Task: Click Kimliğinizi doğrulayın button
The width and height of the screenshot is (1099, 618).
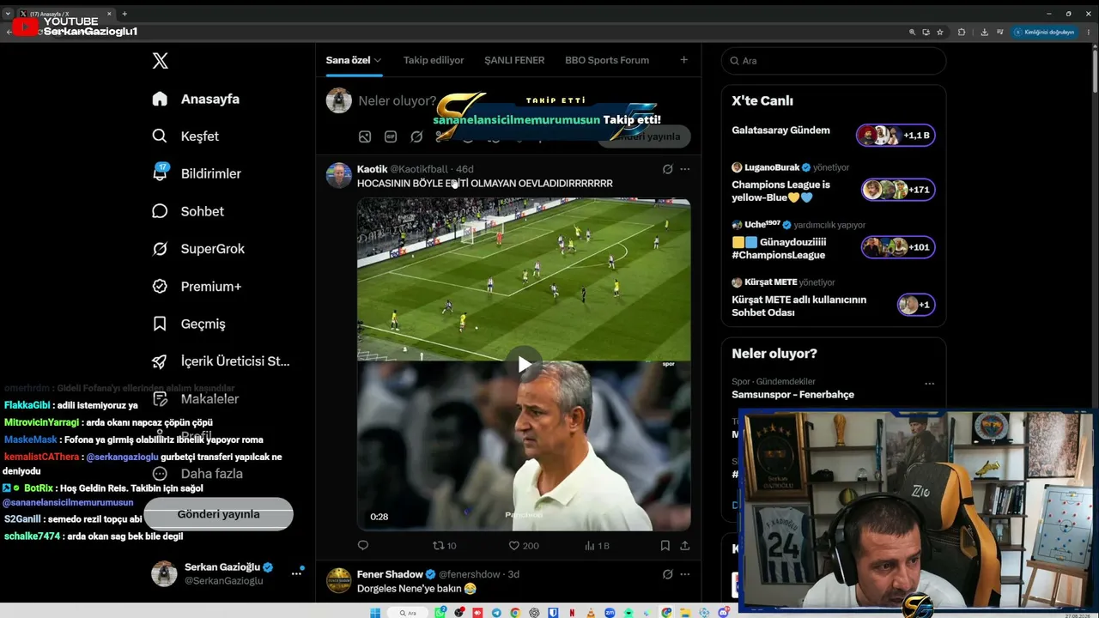Action: click(1044, 32)
